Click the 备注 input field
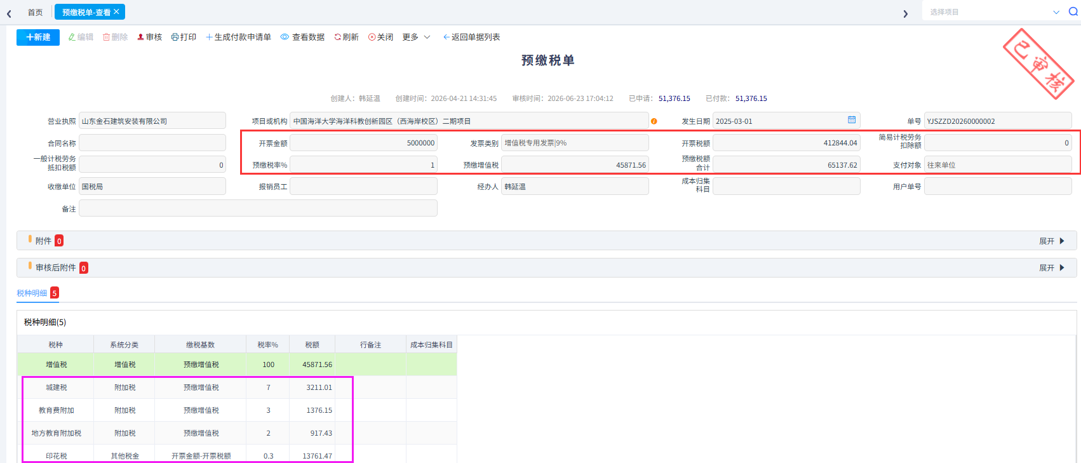The height and width of the screenshot is (463, 1081). point(258,208)
